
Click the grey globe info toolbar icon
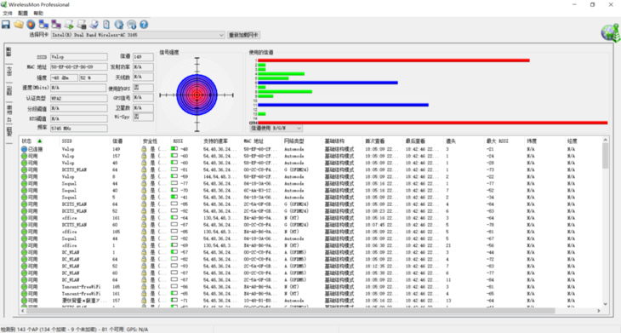[x=132, y=25]
